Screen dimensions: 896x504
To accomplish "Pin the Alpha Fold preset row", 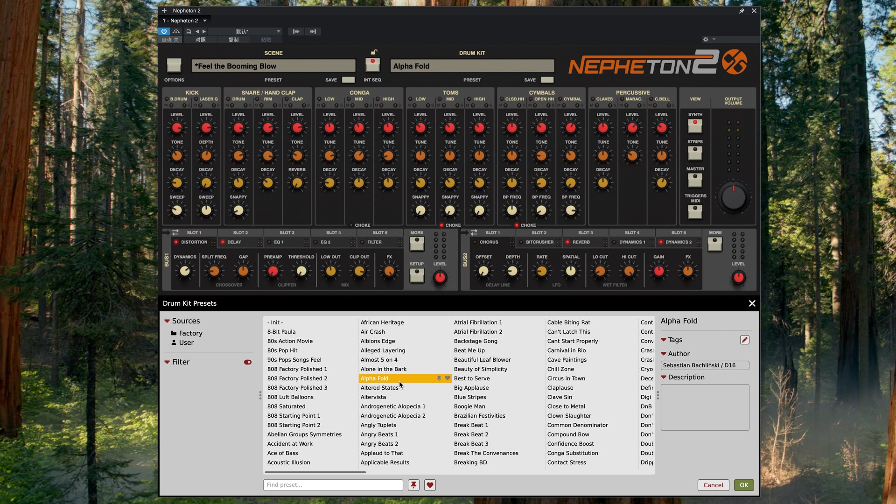I will pos(439,378).
